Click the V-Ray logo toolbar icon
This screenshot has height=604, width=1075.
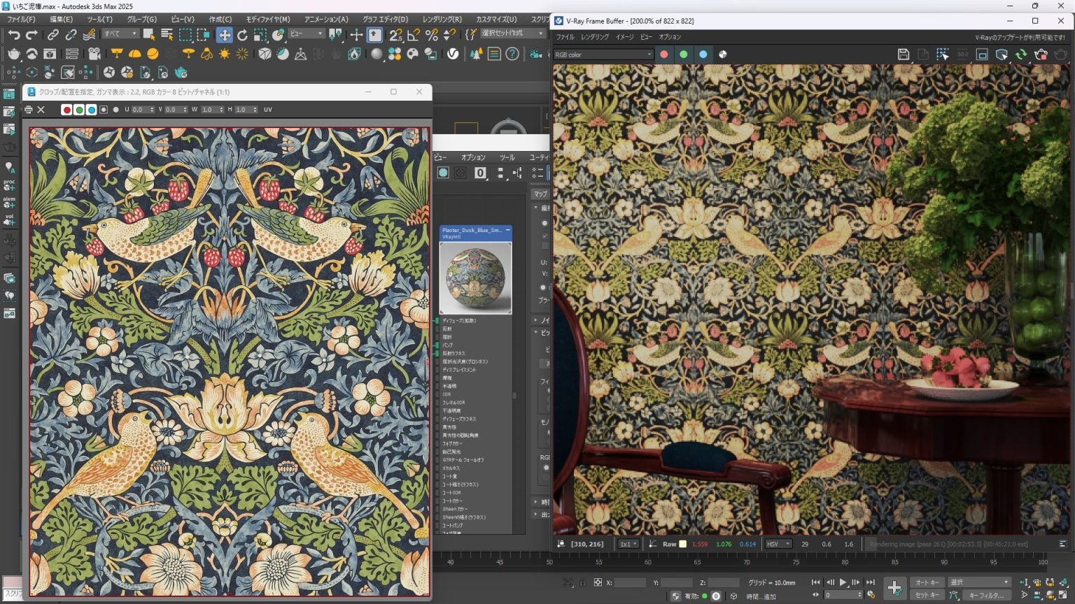pos(454,54)
